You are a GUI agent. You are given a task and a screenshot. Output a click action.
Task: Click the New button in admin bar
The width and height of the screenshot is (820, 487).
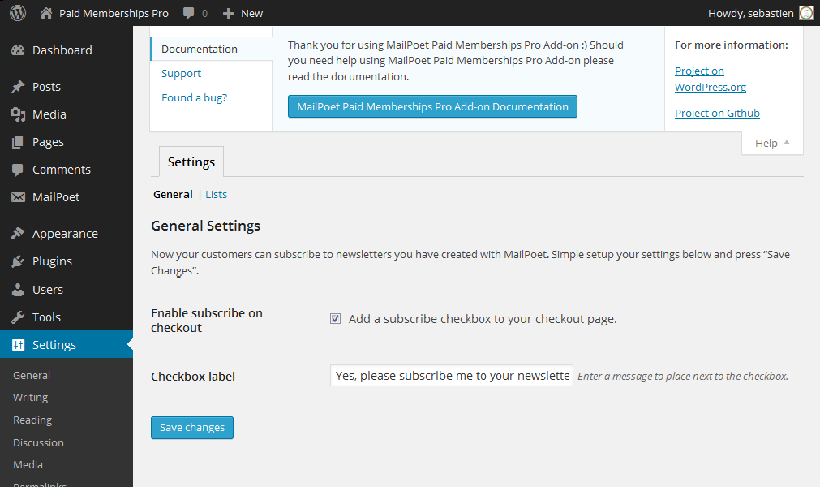243,14
